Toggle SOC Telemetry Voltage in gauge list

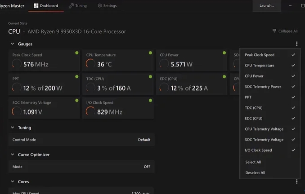click(x=270, y=139)
